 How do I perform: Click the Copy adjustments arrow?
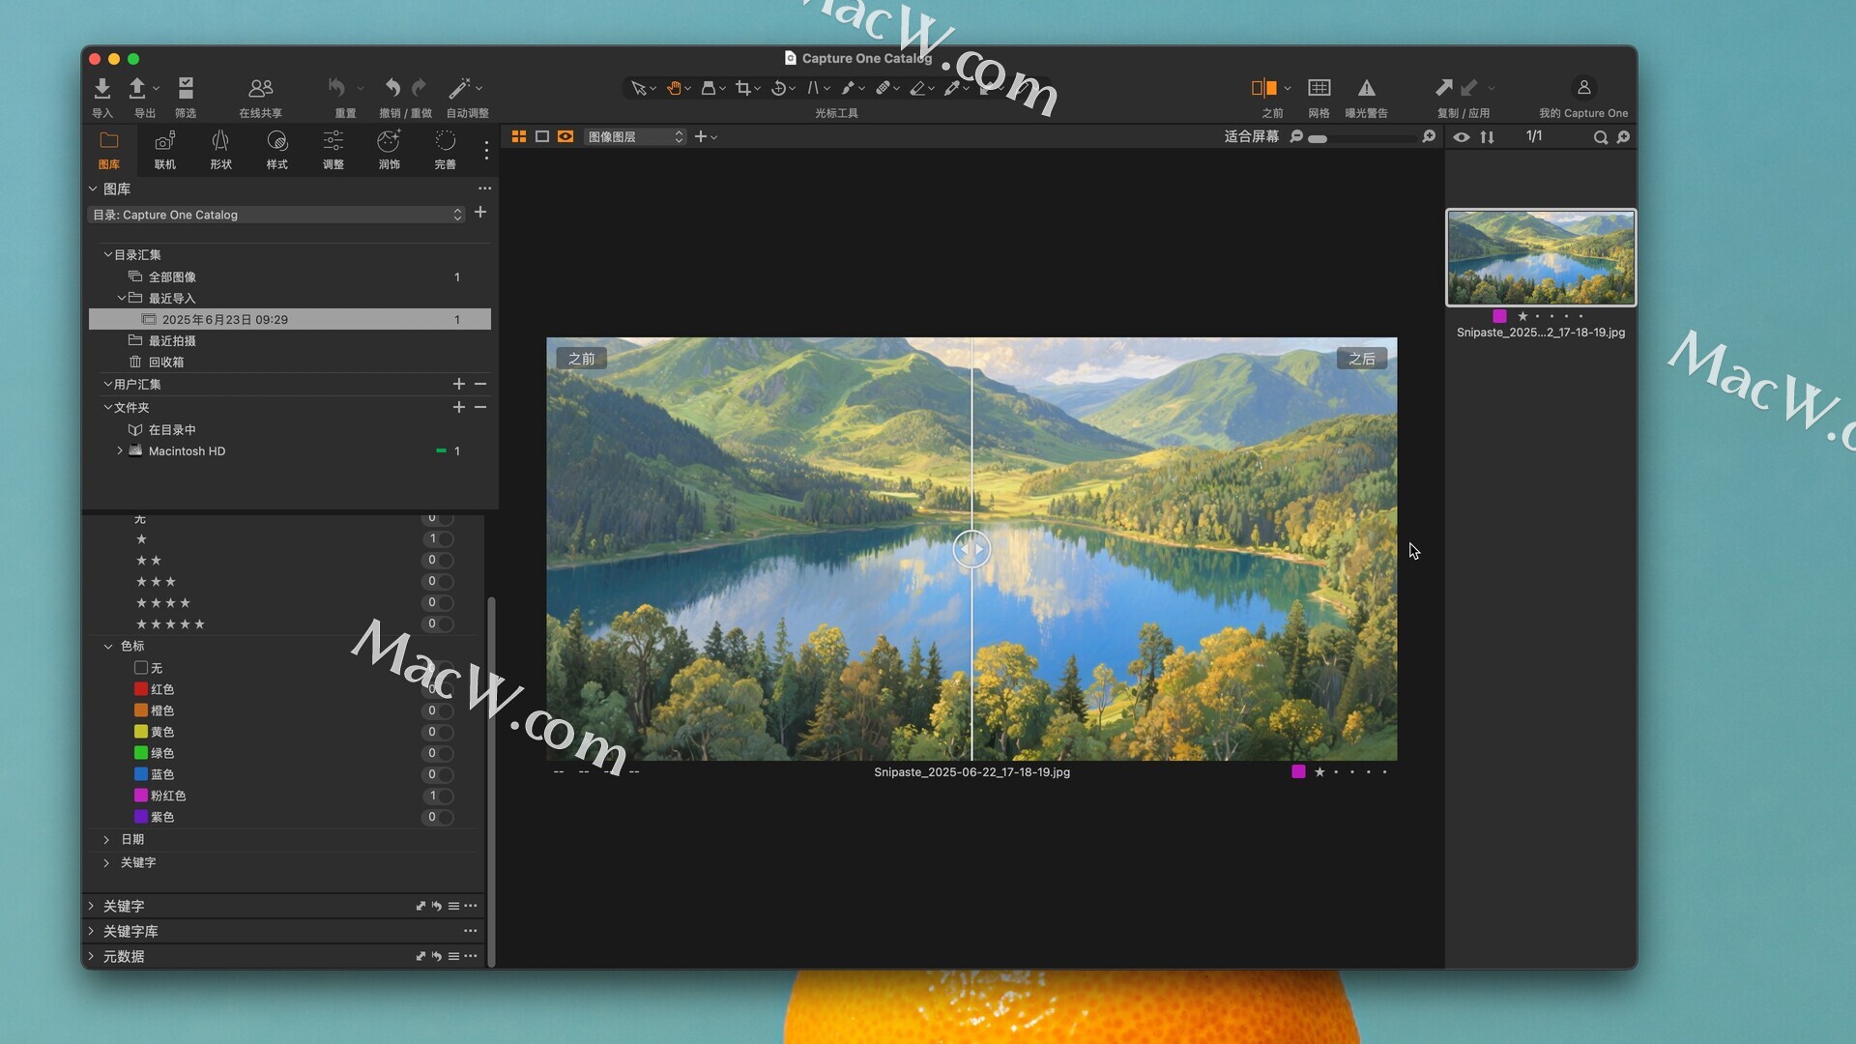click(1443, 88)
